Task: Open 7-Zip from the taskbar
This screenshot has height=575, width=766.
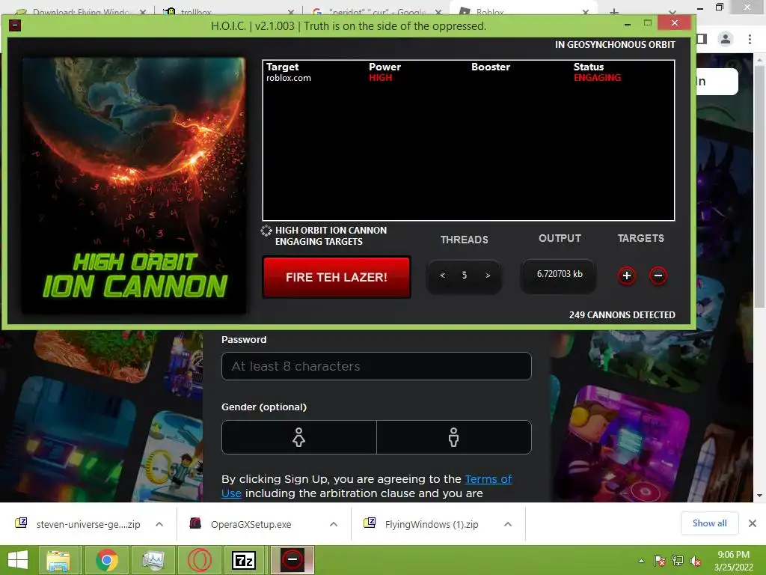Action: coord(244,560)
